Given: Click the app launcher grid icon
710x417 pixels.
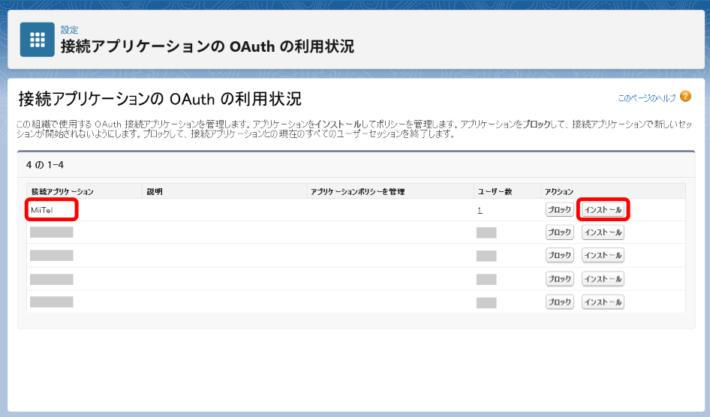Looking at the screenshot, I should pos(37,40).
